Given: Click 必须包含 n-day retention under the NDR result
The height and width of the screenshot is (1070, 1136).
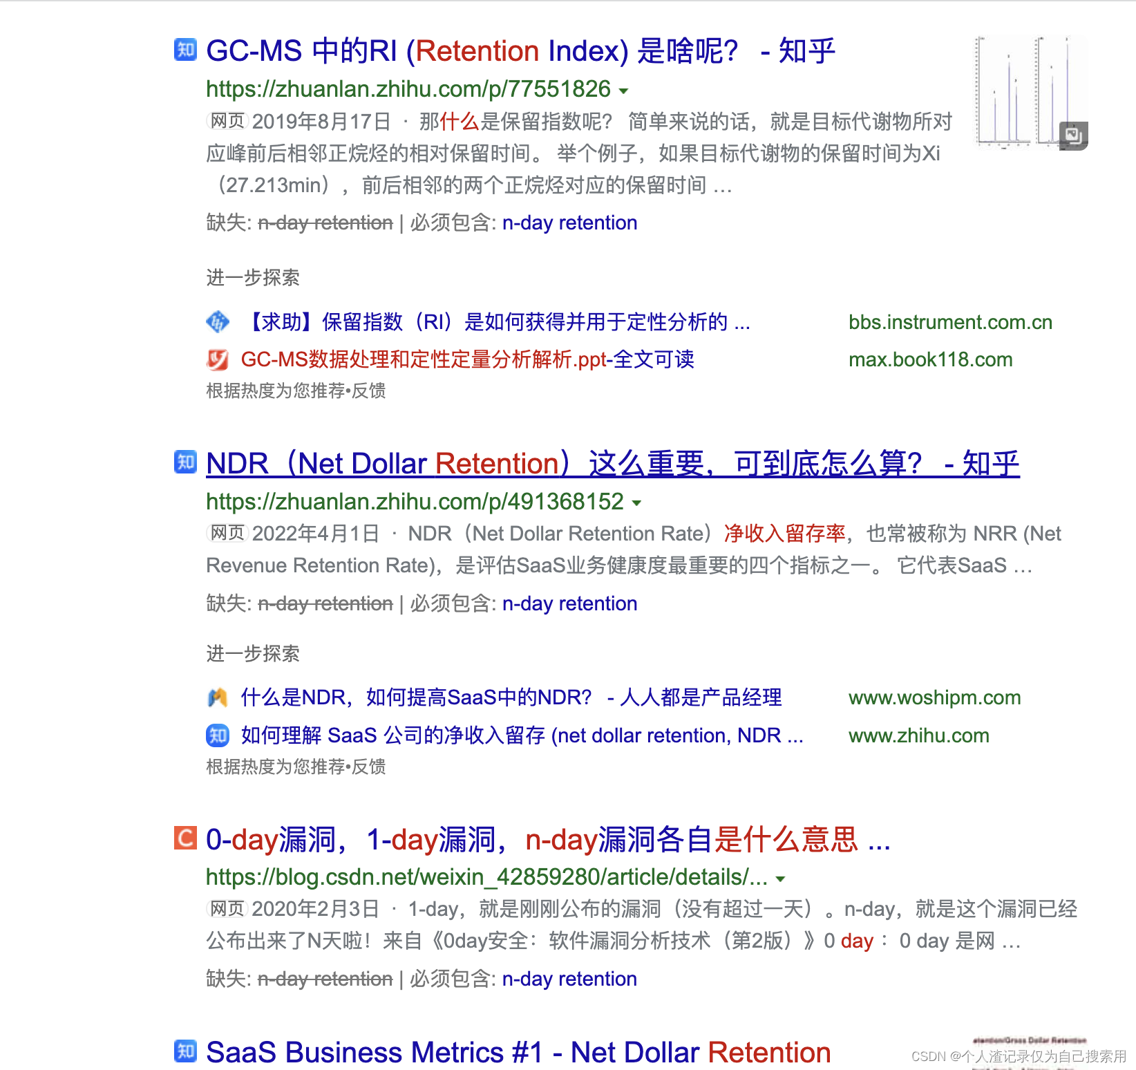Looking at the screenshot, I should coord(569,603).
